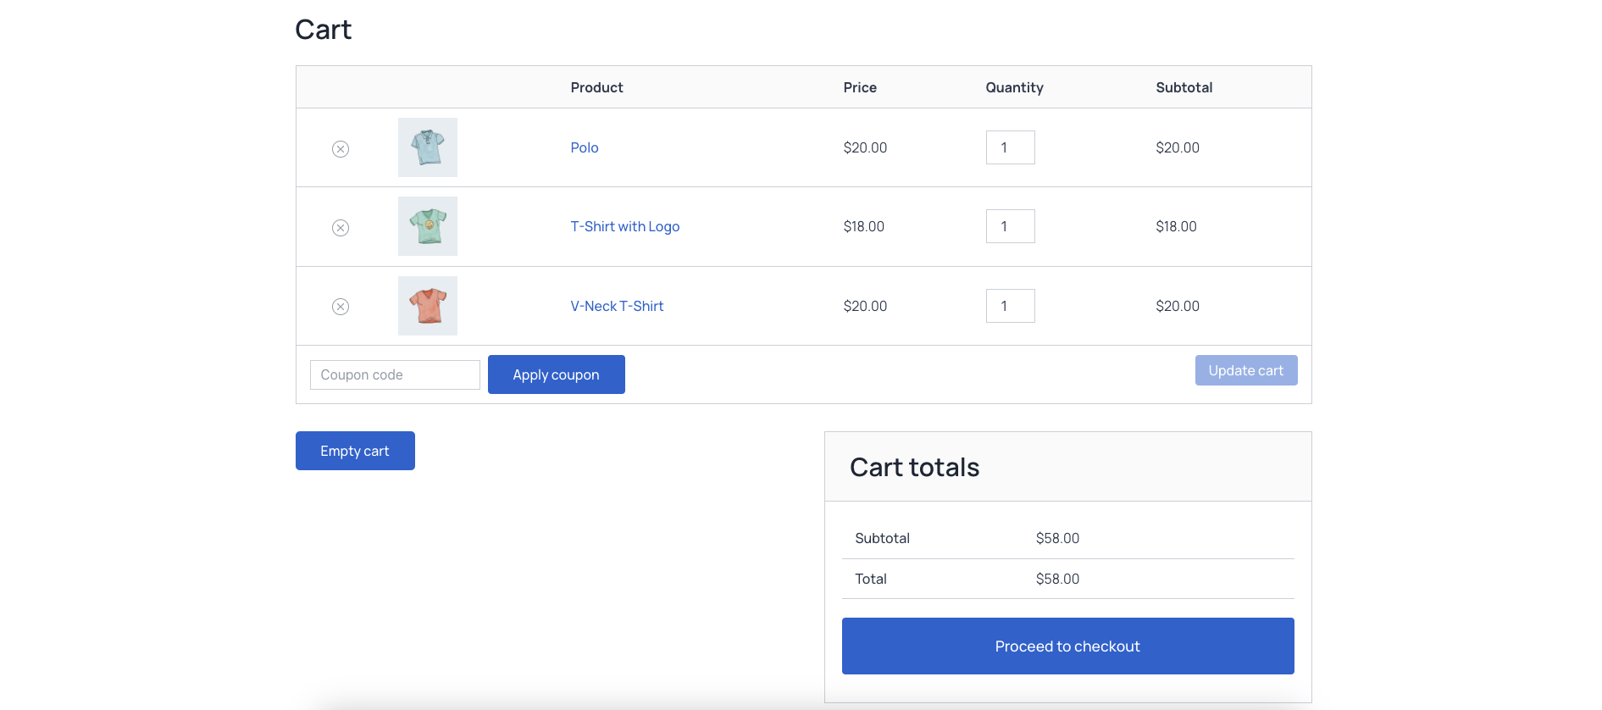Image resolution: width=1602 pixels, height=710 pixels.
Task: Click into the Coupon code field
Action: click(x=395, y=374)
